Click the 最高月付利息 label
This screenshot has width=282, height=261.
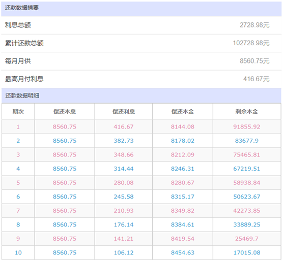[x=24, y=79]
